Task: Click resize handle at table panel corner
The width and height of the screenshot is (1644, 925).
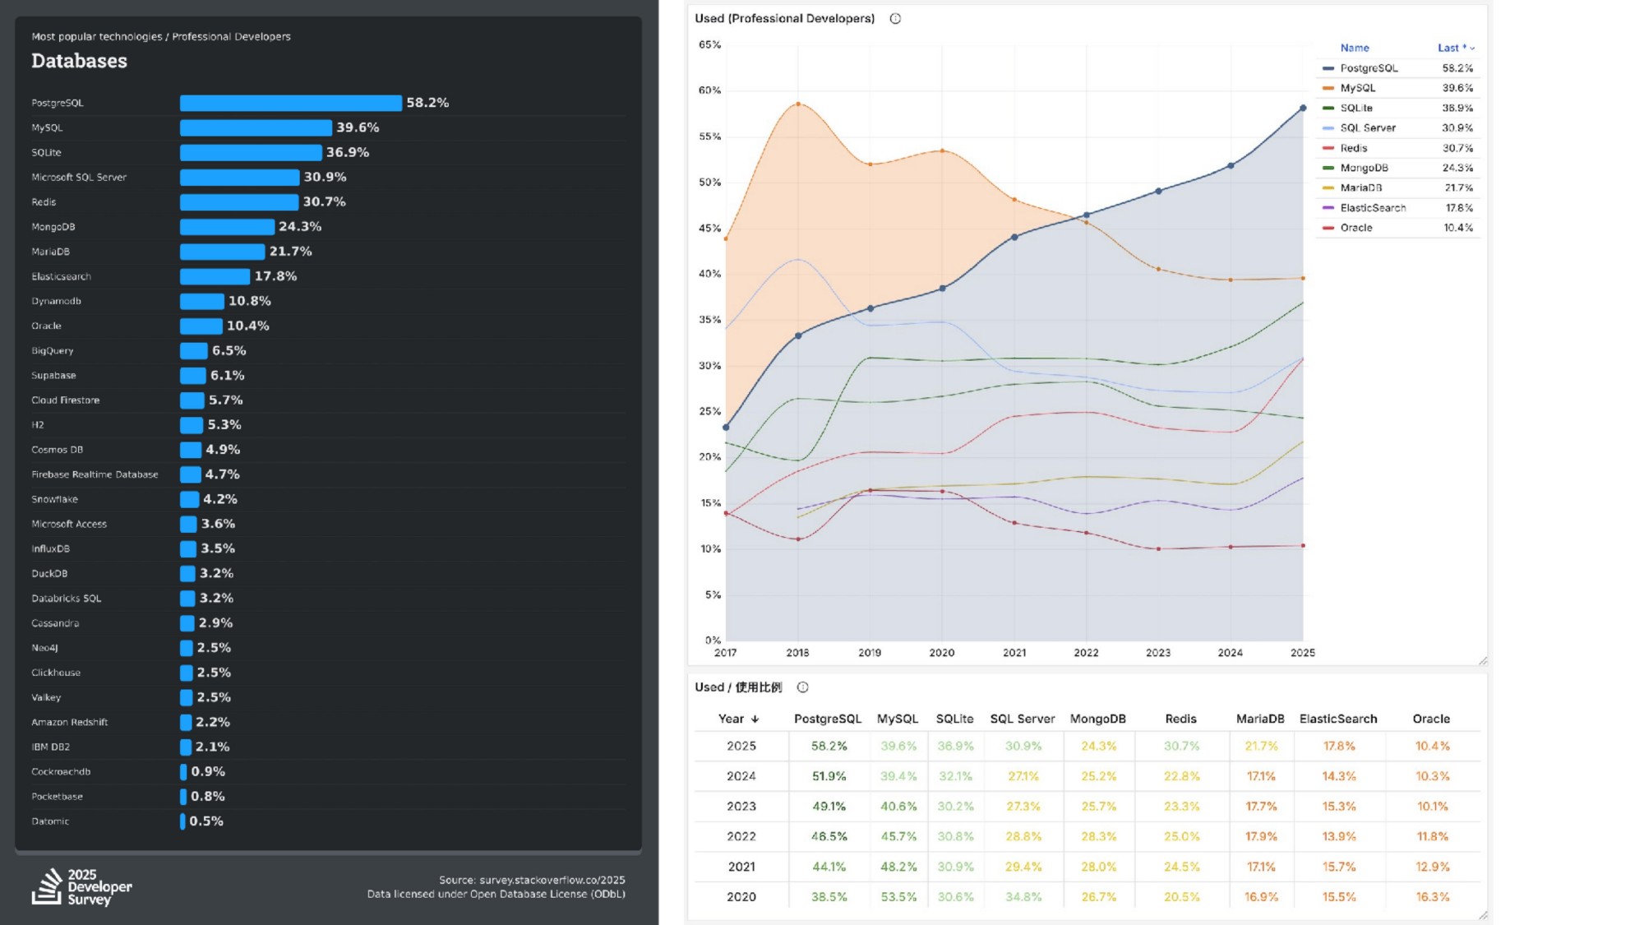Action: click(1482, 914)
